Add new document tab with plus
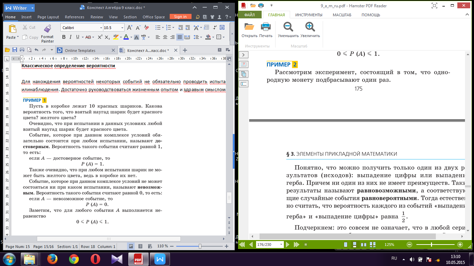The height and width of the screenshot is (266, 474). click(x=185, y=50)
